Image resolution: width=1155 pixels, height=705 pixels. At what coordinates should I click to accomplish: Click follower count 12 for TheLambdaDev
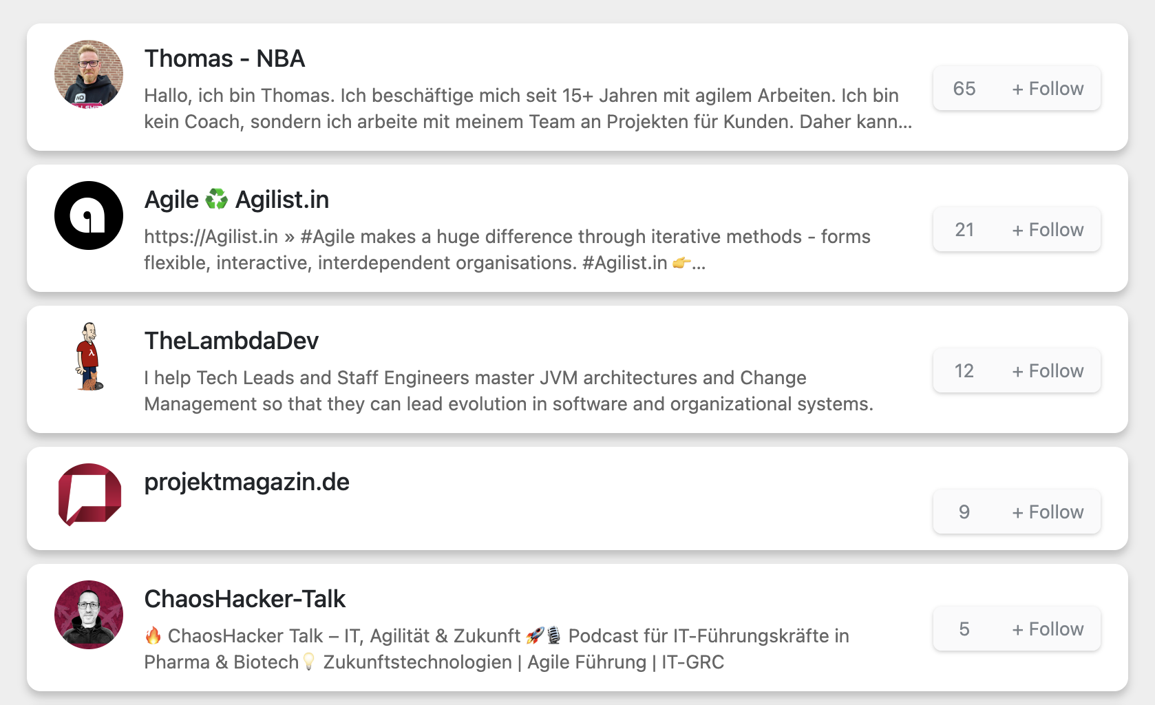964,371
